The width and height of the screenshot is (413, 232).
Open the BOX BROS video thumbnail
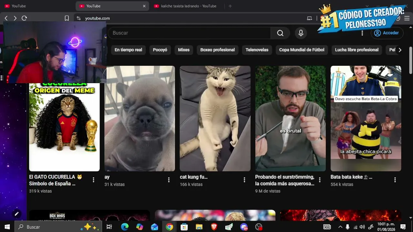89,216
